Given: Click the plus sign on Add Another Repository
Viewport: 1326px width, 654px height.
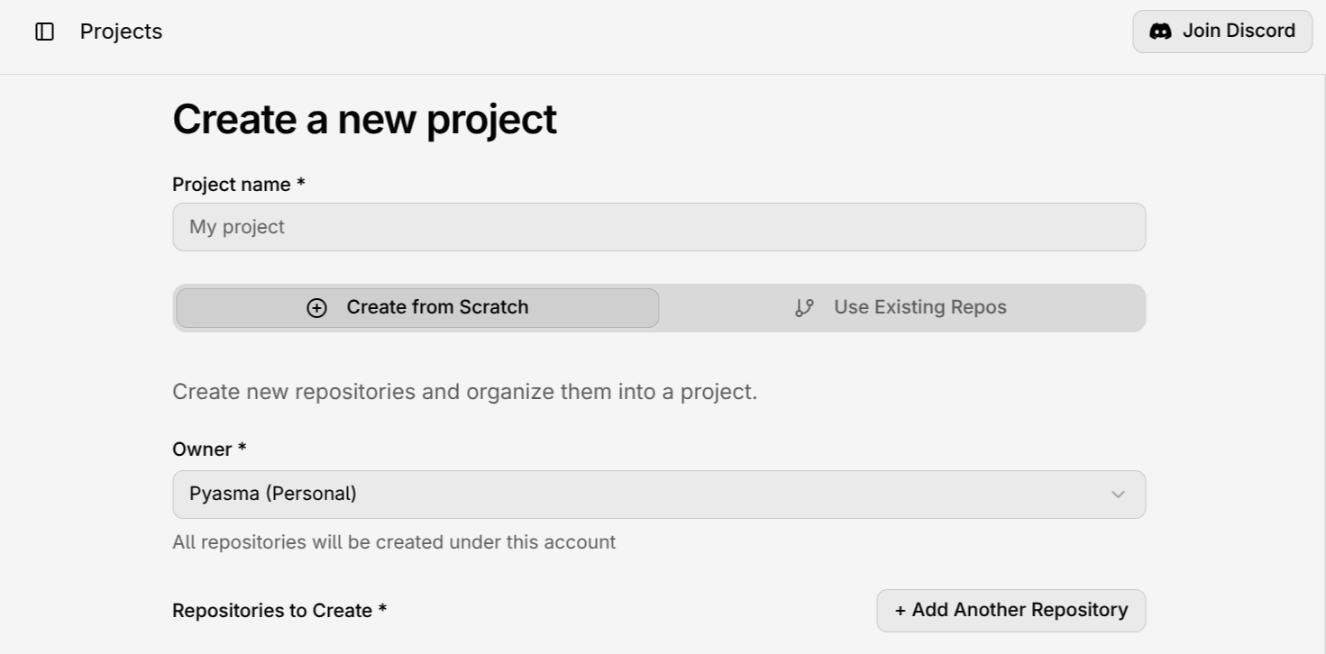Looking at the screenshot, I should (x=900, y=611).
